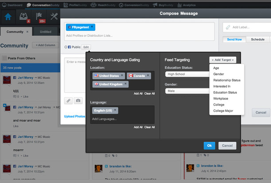Open the Add Target dropdown
Image resolution: width=271 pixels, height=183 pixels.
[x=223, y=60]
